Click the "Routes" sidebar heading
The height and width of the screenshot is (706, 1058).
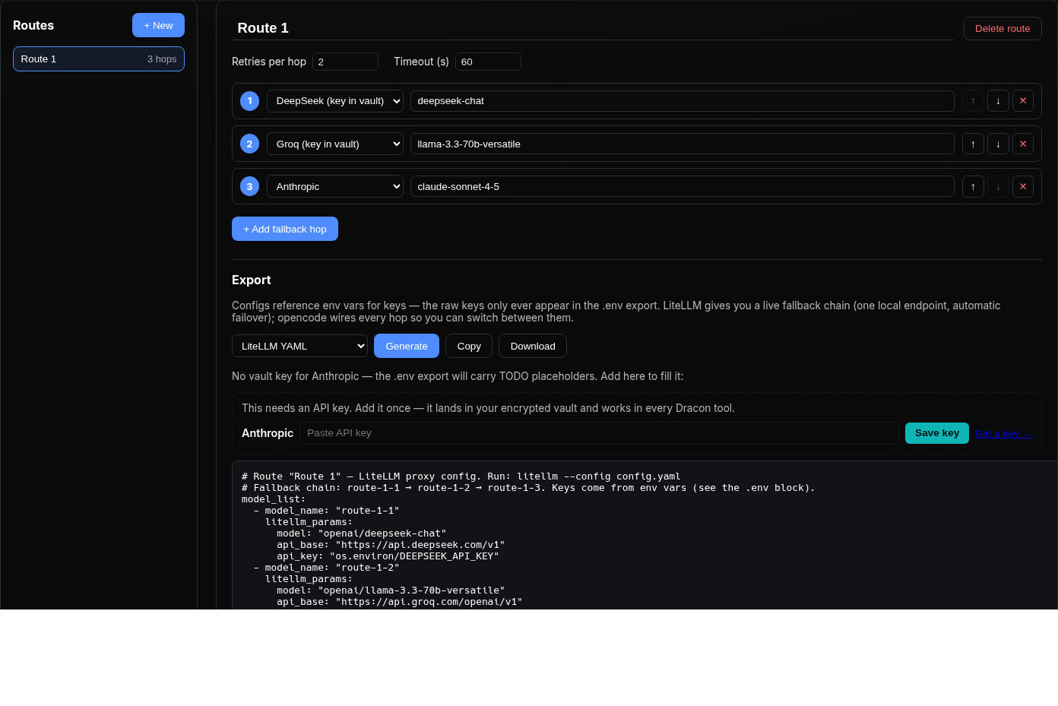point(33,25)
